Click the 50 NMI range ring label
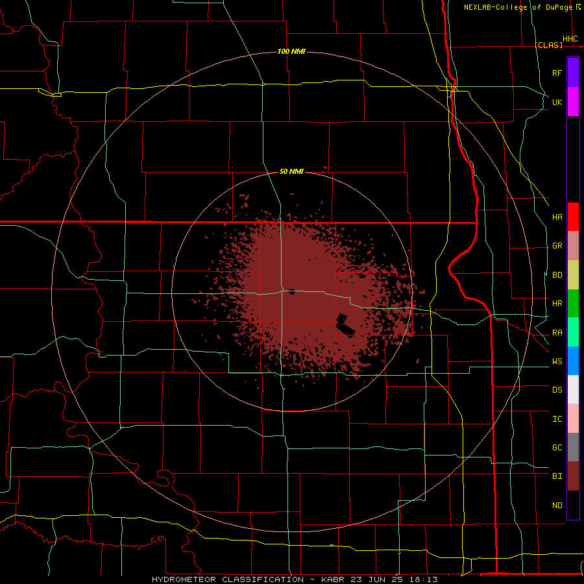The width and height of the screenshot is (584, 584). point(291,171)
